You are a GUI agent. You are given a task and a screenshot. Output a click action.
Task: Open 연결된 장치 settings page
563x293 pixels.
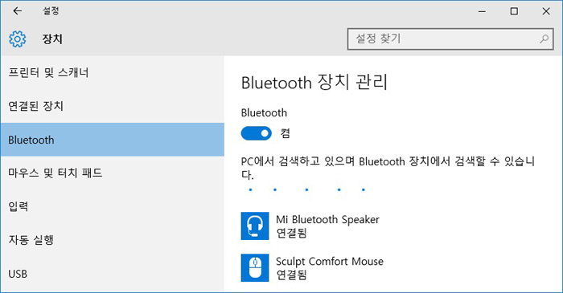click(113, 106)
